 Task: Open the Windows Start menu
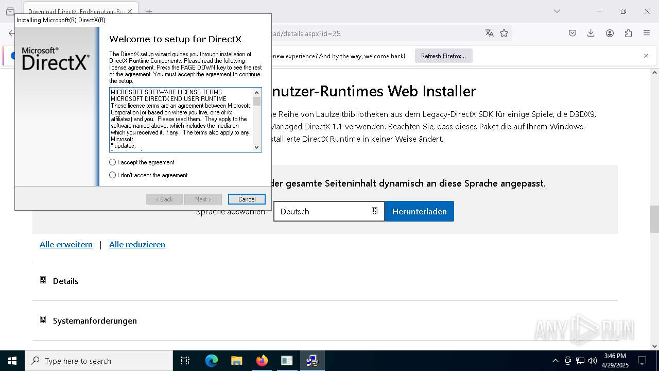pyautogui.click(x=12, y=361)
